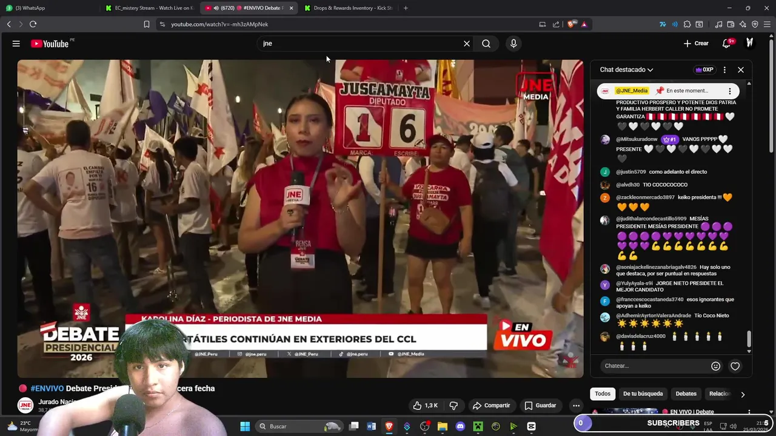Open YouTube notifications bell
Viewport: 776px width, 436px height.
click(x=727, y=44)
